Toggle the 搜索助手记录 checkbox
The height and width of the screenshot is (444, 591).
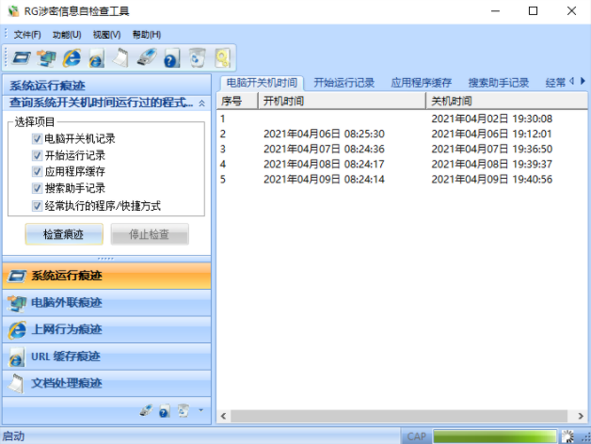(x=37, y=189)
